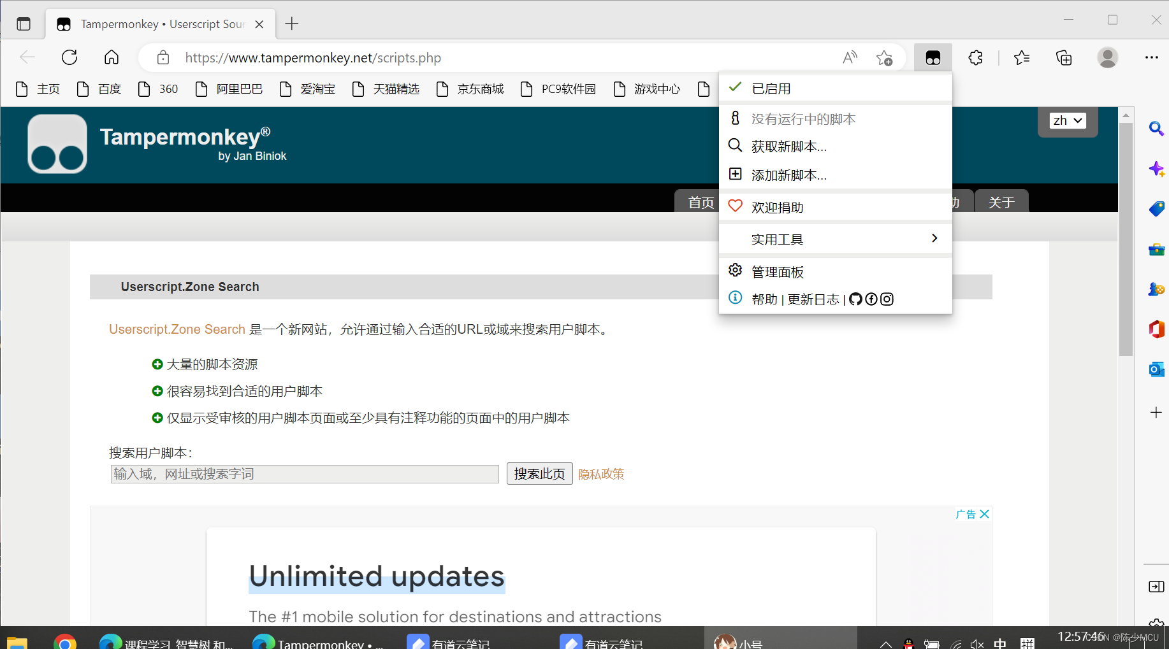Image resolution: width=1169 pixels, height=649 pixels.
Task: Choose 欢迎捐助 in the menu
Action: [x=836, y=207]
